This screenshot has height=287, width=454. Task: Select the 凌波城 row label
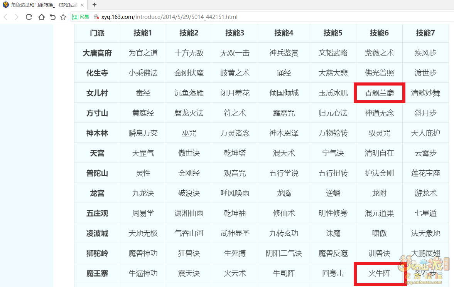pos(97,233)
